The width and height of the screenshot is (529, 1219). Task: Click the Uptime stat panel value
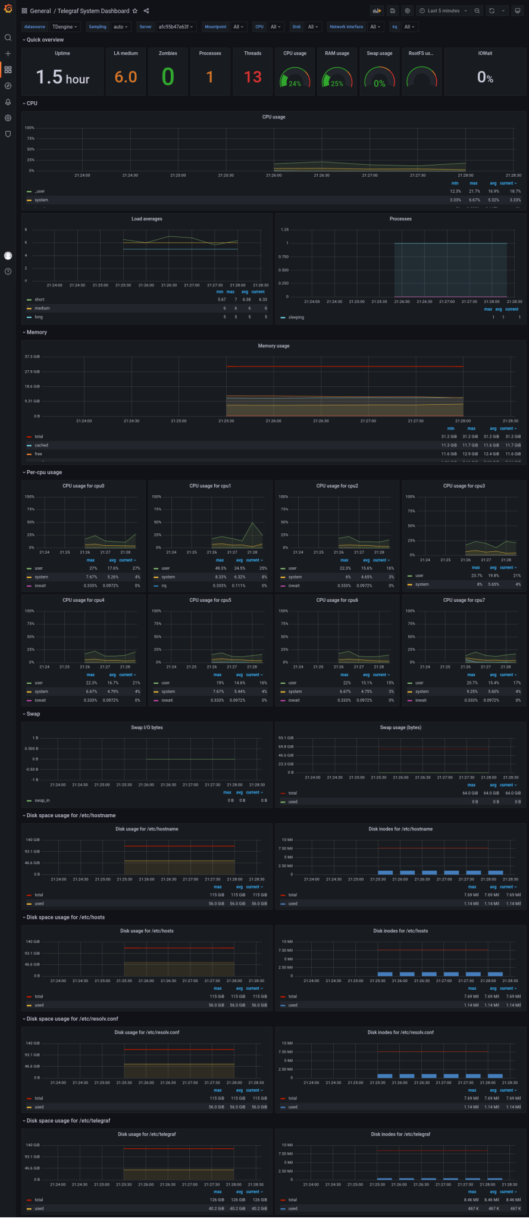pos(62,77)
